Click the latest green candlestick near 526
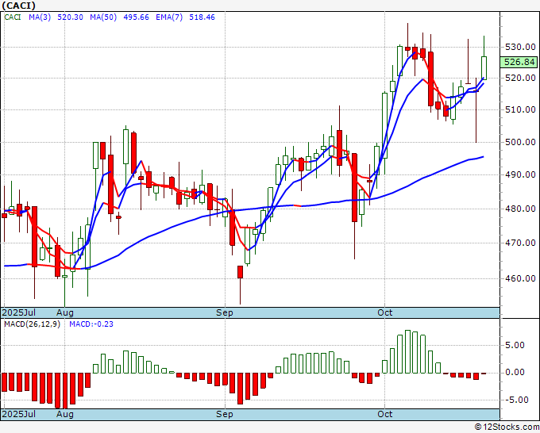 (484, 68)
